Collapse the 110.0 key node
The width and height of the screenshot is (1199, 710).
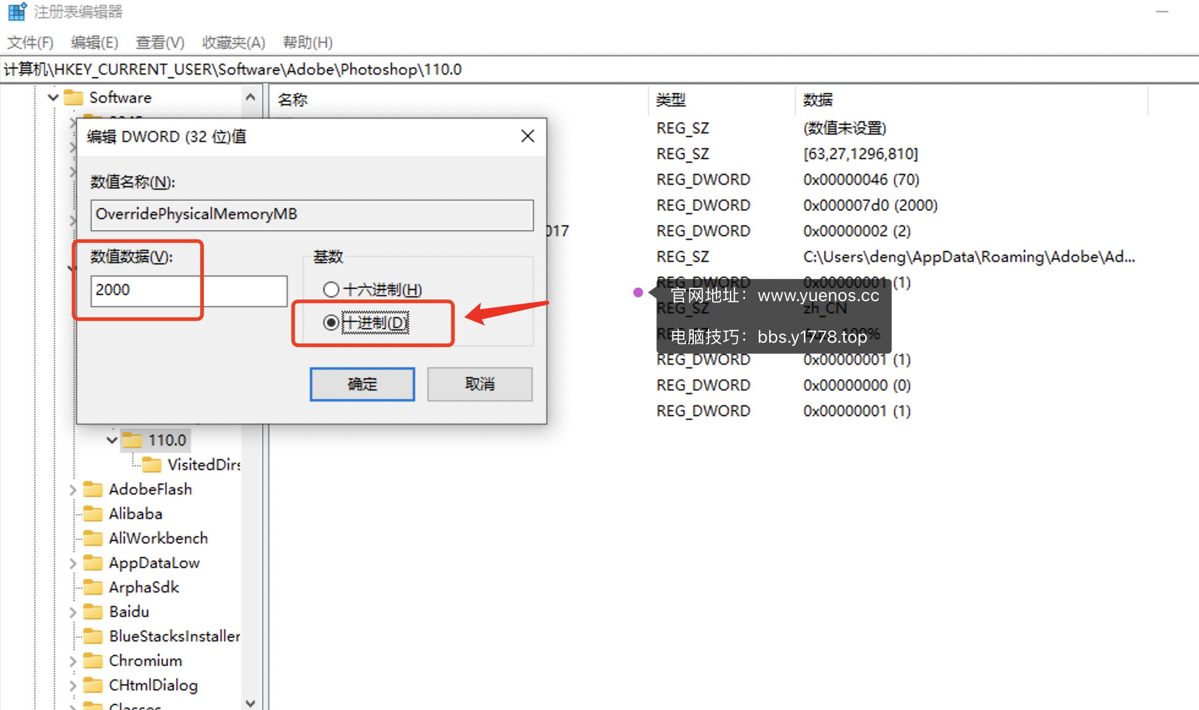(112, 440)
